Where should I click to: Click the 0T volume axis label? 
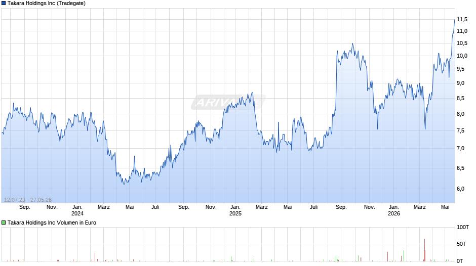pos(460,261)
